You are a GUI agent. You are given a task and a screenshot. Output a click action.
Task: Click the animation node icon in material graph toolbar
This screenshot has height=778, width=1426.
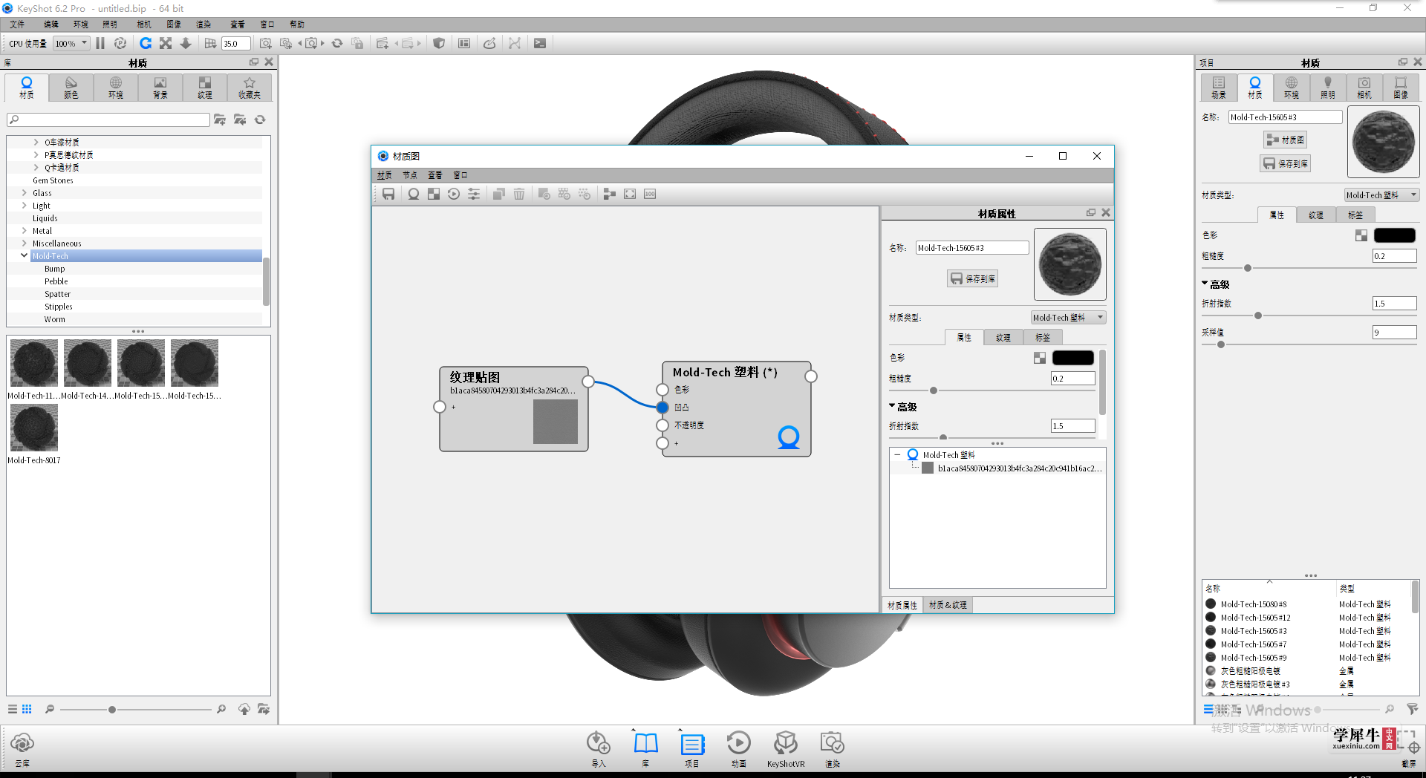click(x=454, y=194)
